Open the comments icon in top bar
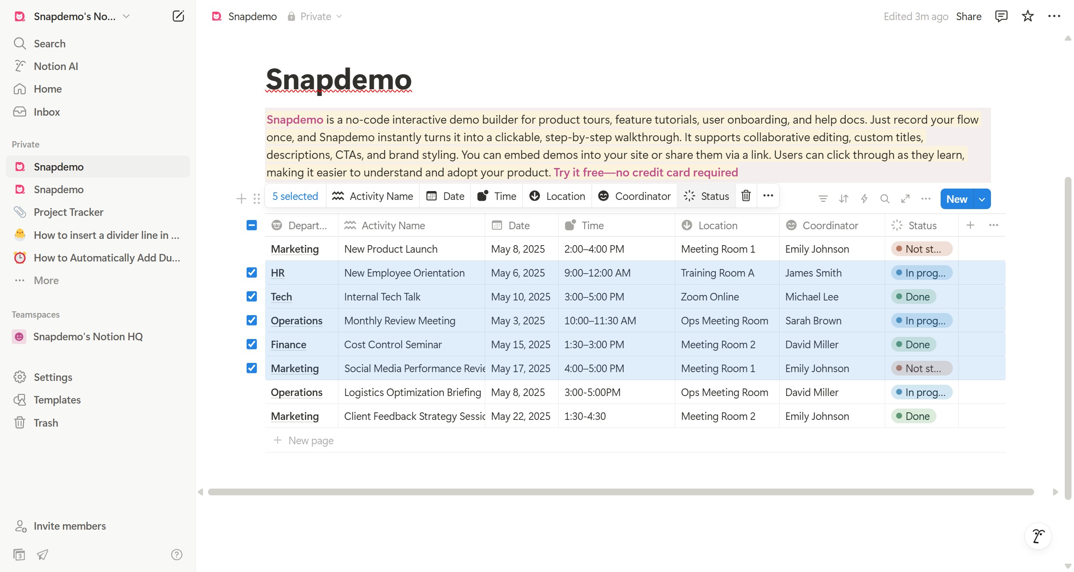 click(1001, 16)
